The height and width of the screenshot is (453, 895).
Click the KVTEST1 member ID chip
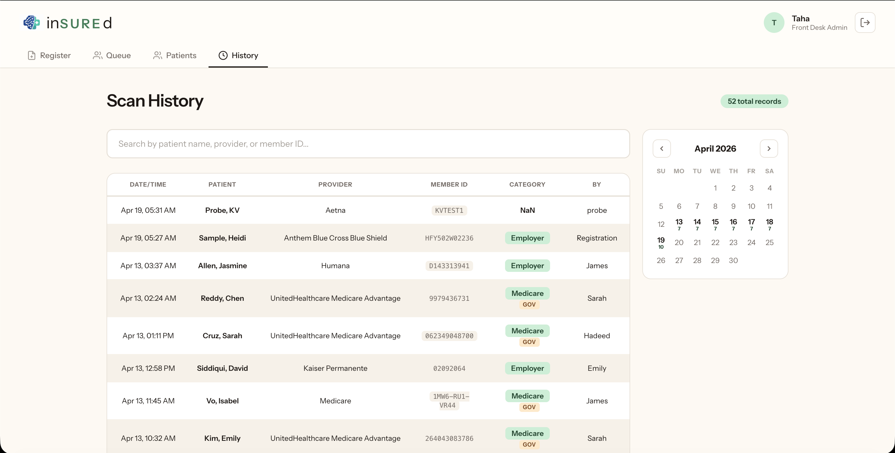point(449,211)
